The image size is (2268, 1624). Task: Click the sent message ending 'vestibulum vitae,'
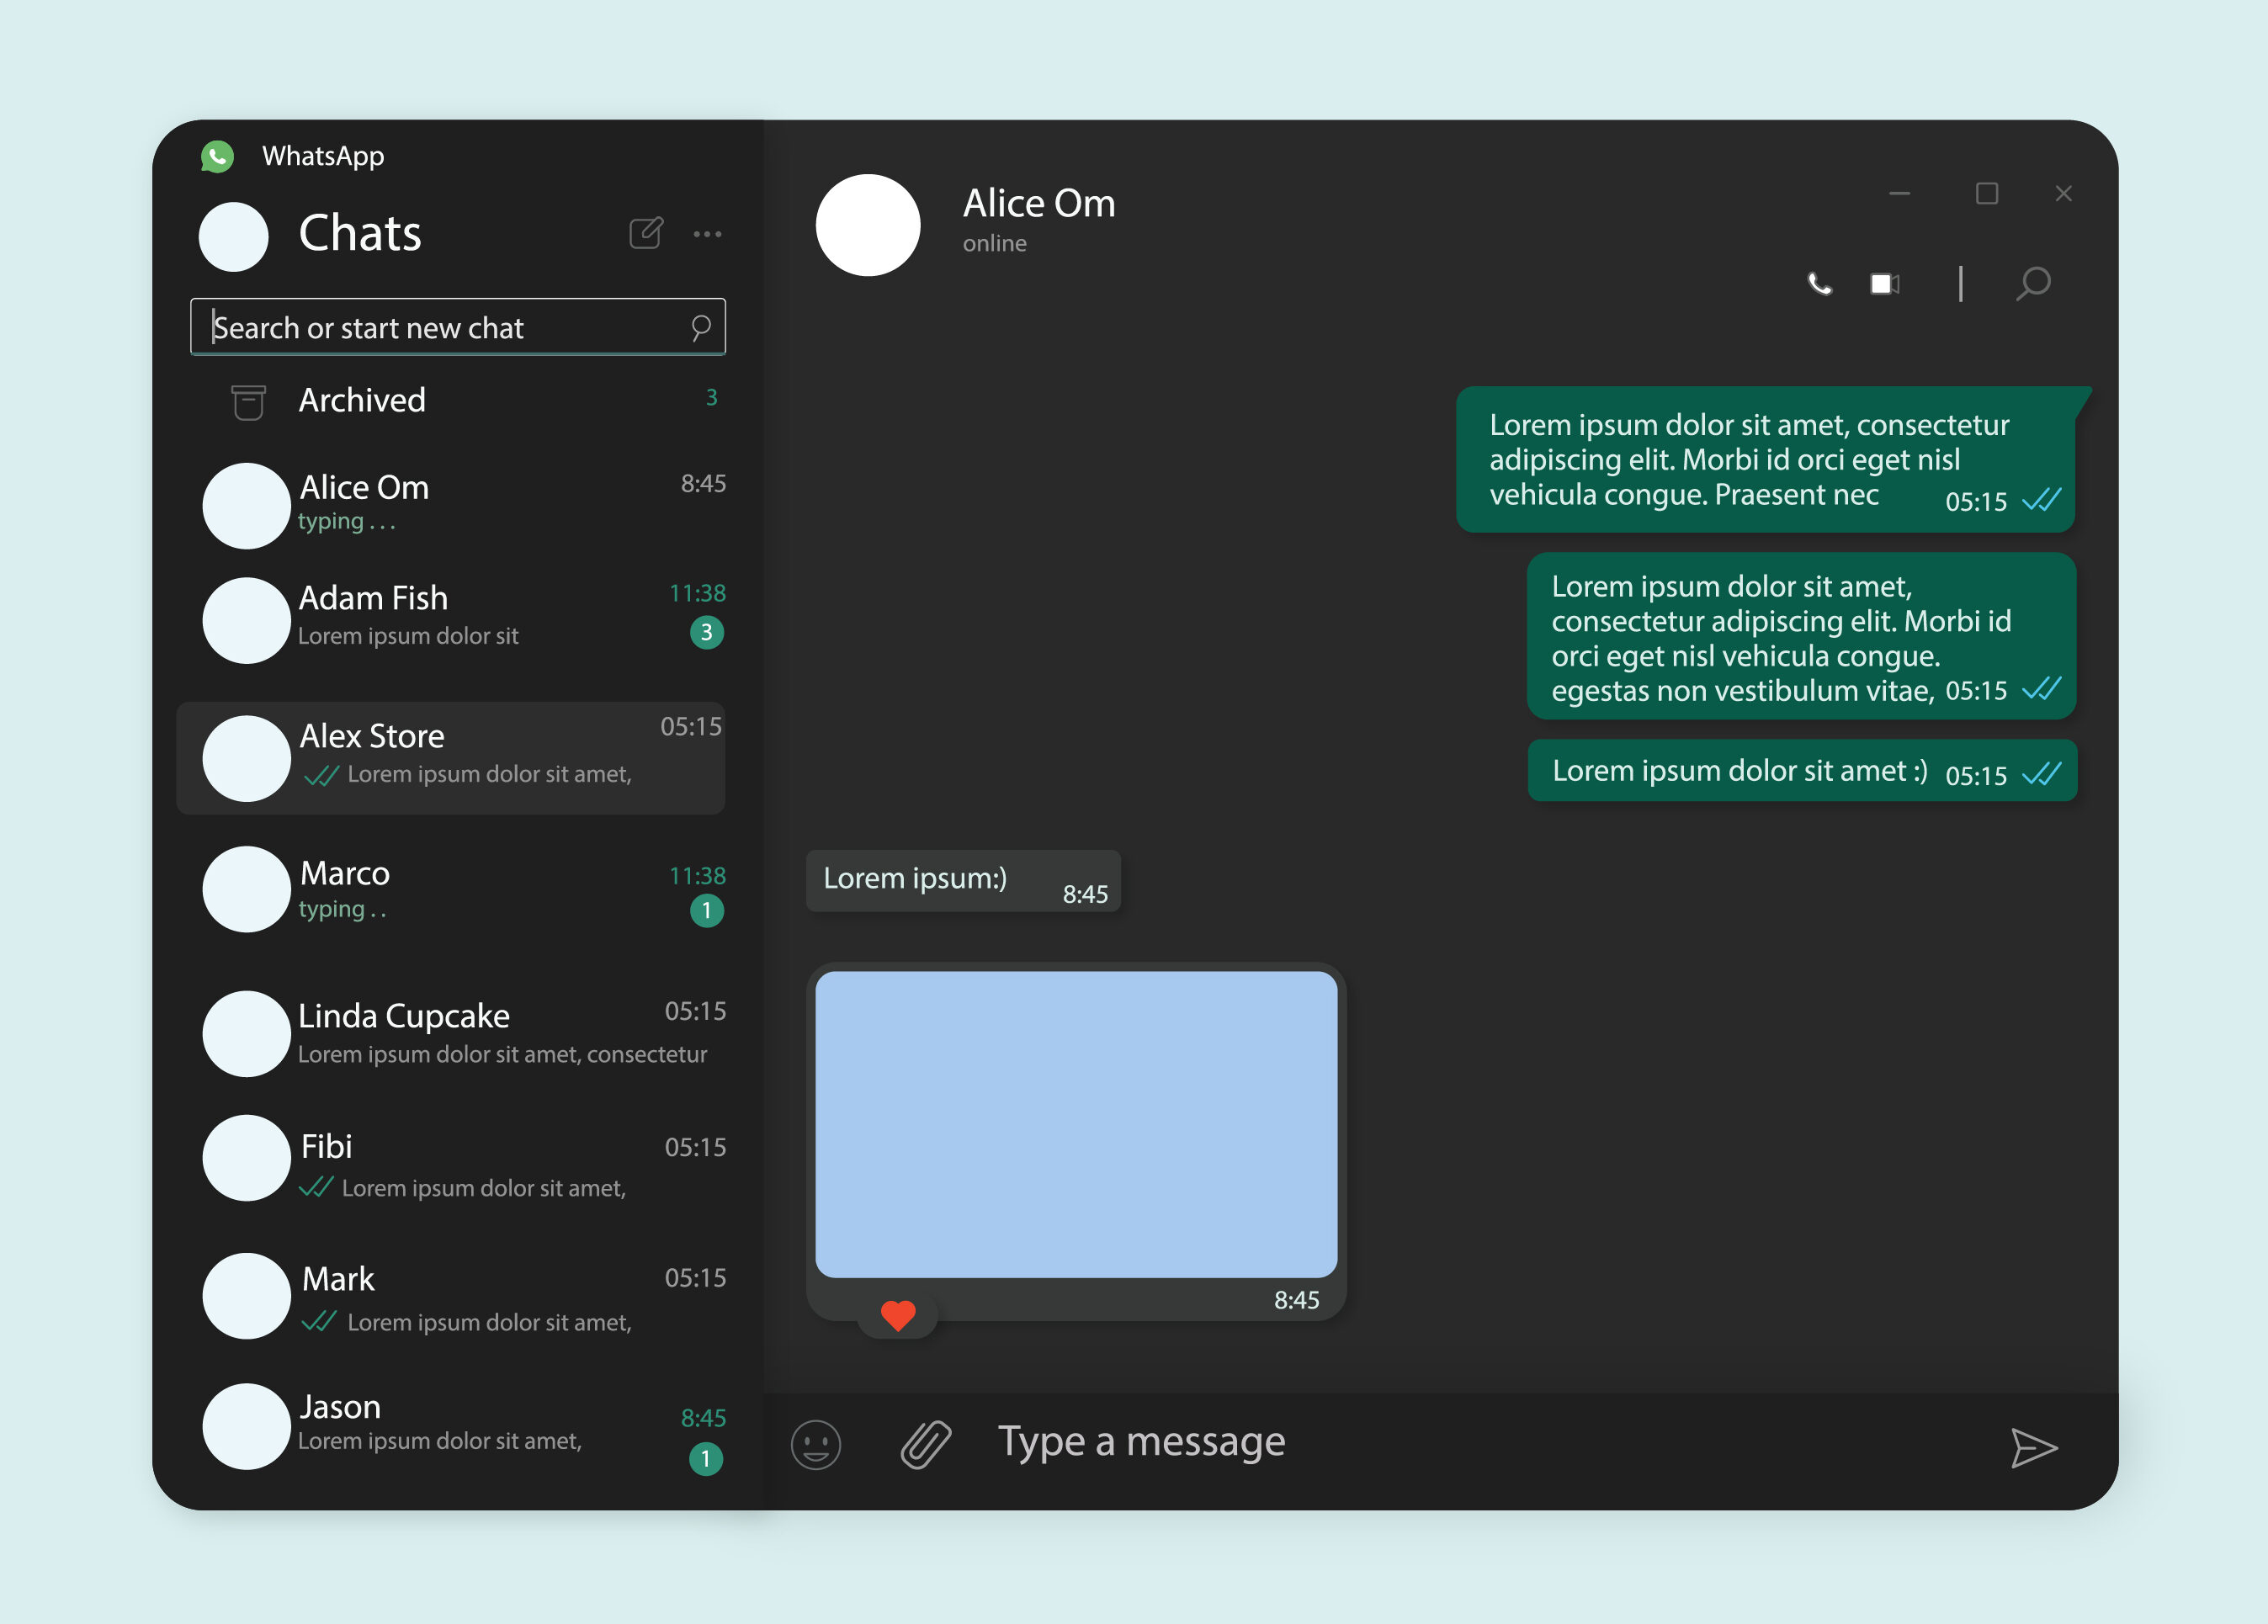pyautogui.click(x=1801, y=636)
